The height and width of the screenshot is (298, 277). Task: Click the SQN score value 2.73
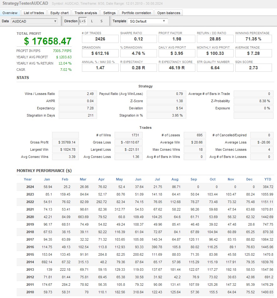click(x=253, y=68)
